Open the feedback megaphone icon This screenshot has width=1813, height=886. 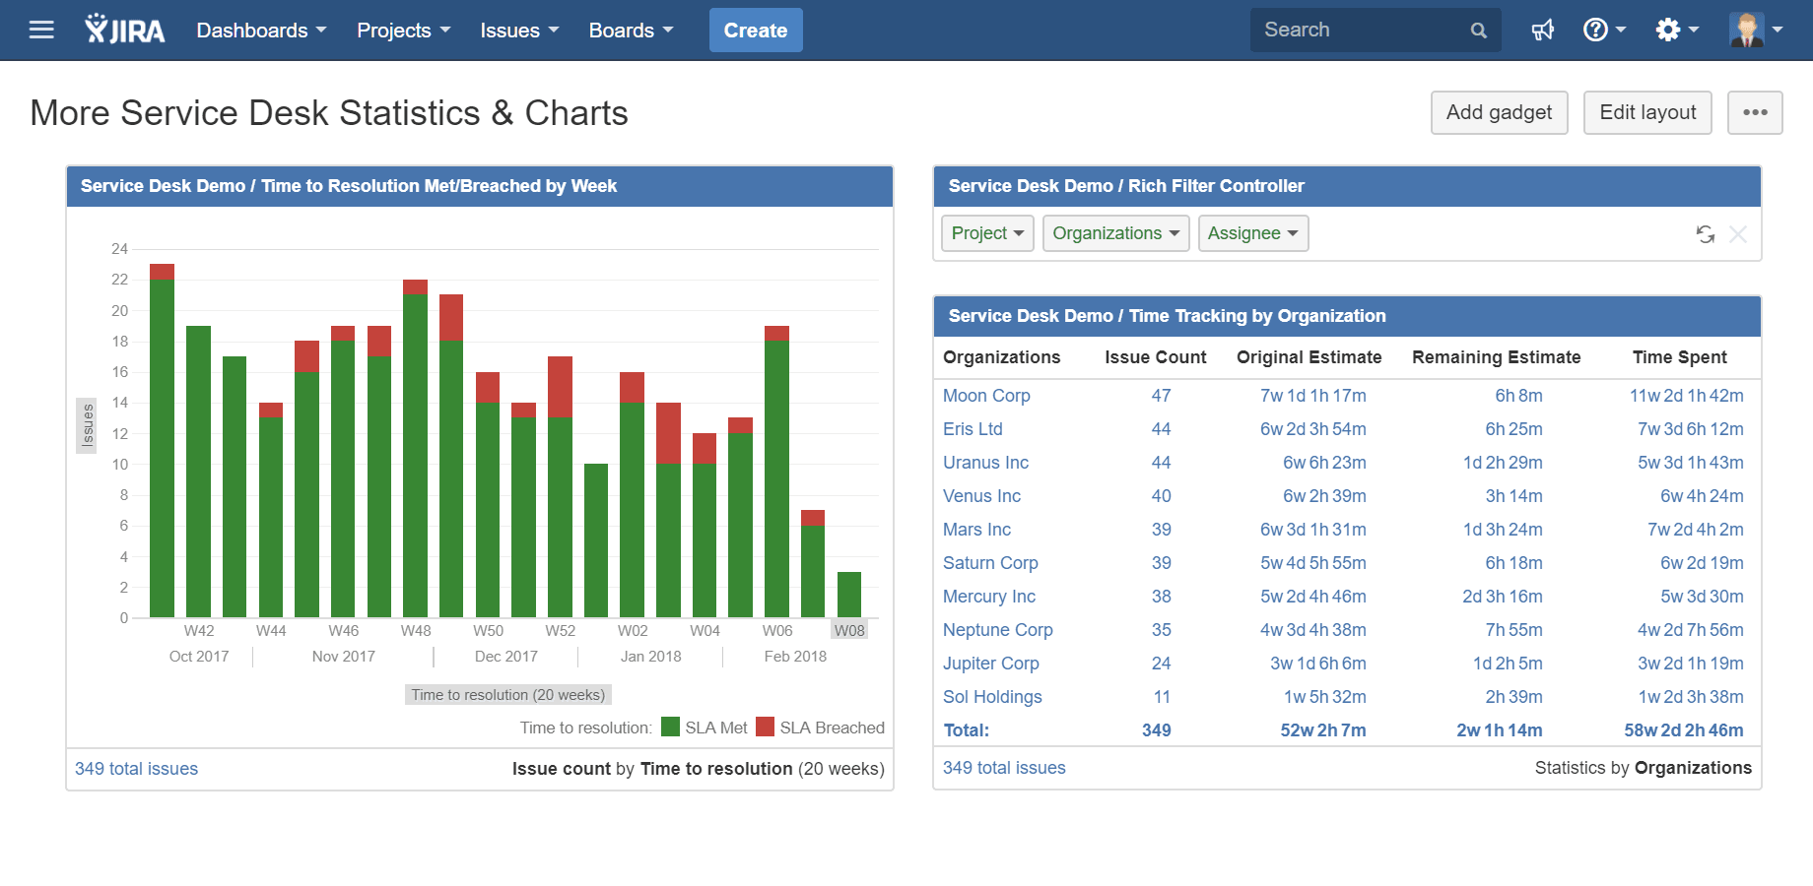click(x=1542, y=30)
